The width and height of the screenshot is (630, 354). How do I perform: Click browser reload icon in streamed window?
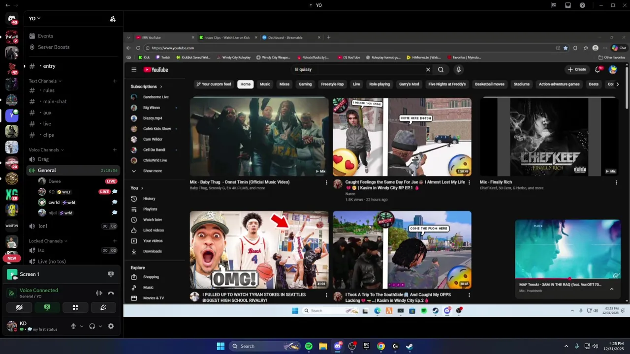pos(138,48)
